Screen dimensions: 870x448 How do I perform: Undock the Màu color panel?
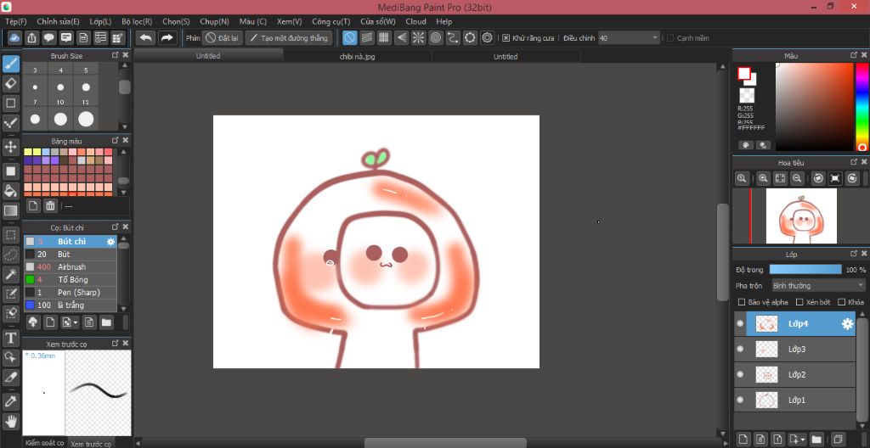(854, 55)
